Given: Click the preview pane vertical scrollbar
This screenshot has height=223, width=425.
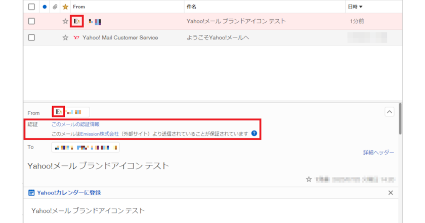Looking at the screenshot, I should pyautogui.click(x=400, y=119).
